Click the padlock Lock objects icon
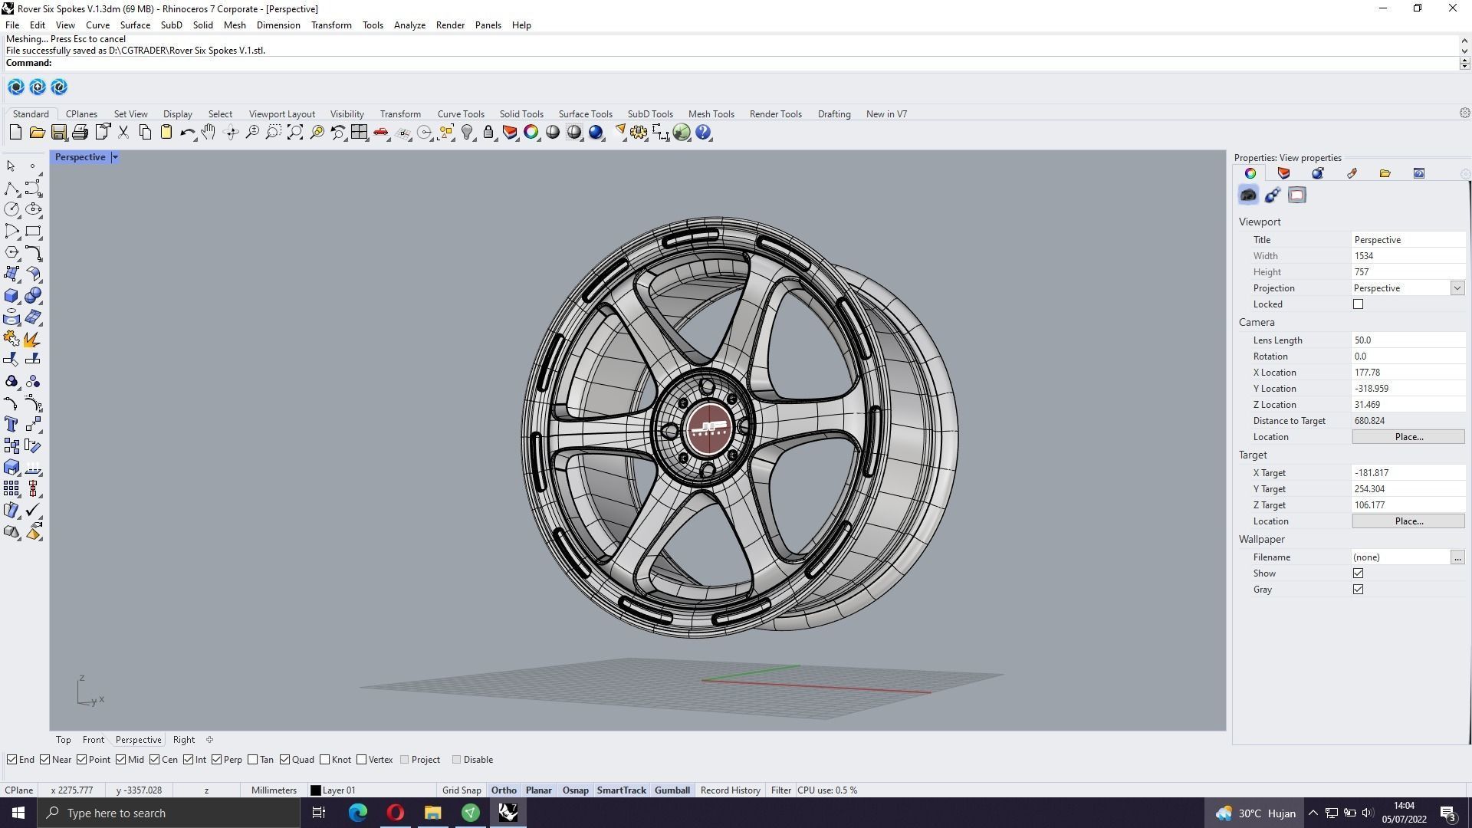The width and height of the screenshot is (1472, 828). point(488,133)
